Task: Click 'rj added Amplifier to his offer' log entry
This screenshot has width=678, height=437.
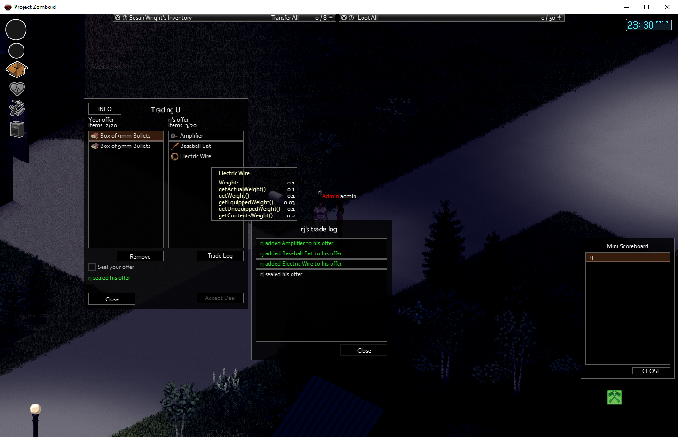Action: coord(322,243)
